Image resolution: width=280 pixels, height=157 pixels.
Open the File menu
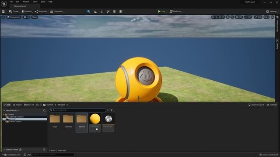(x=11, y=2)
